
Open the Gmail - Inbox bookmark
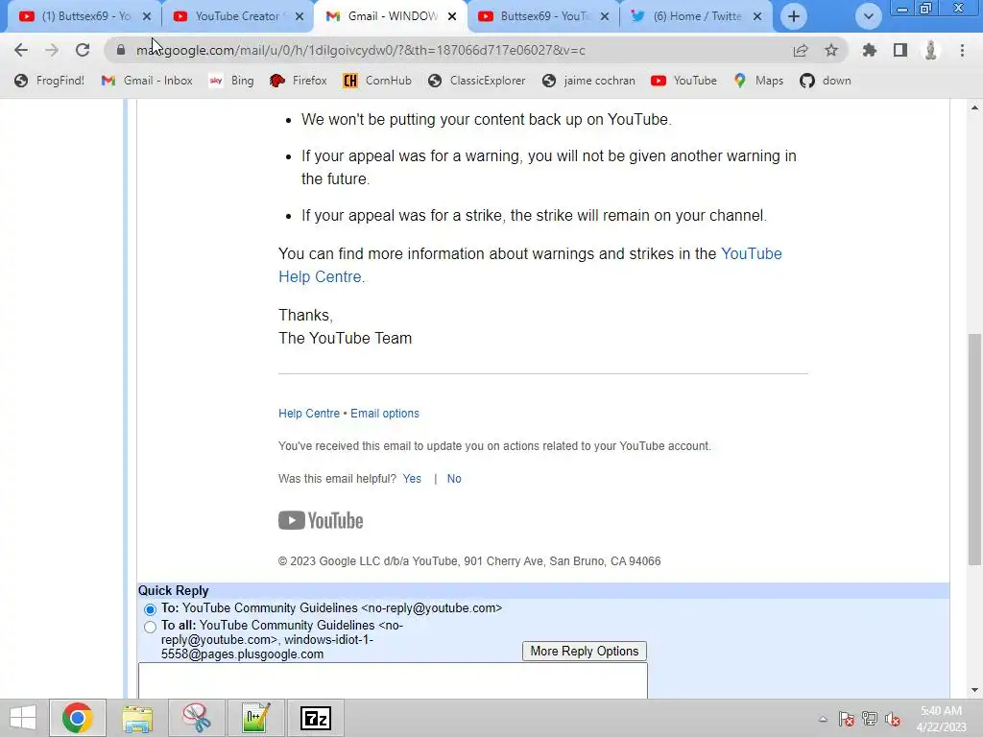tap(147, 81)
